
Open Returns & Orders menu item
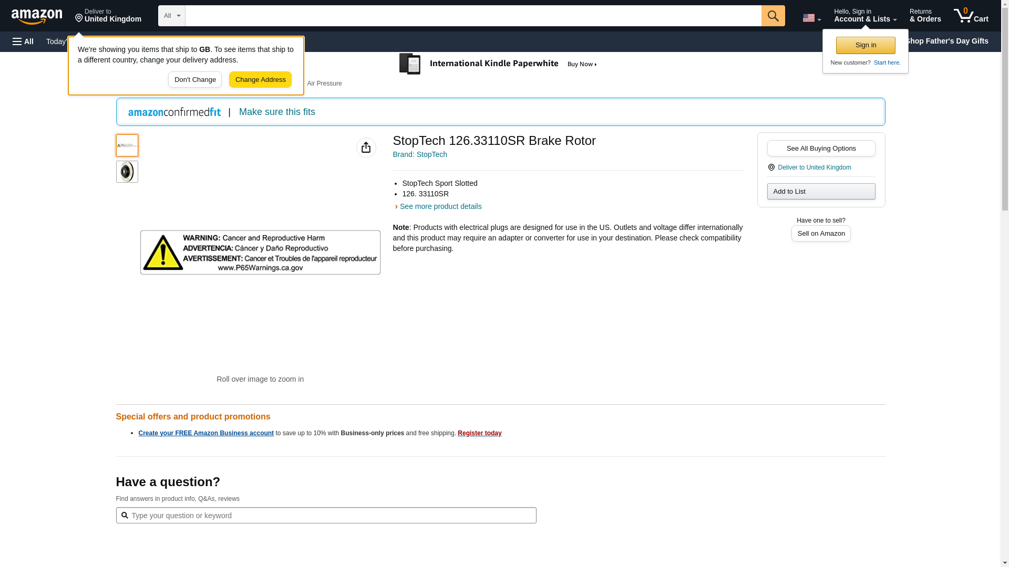click(925, 16)
